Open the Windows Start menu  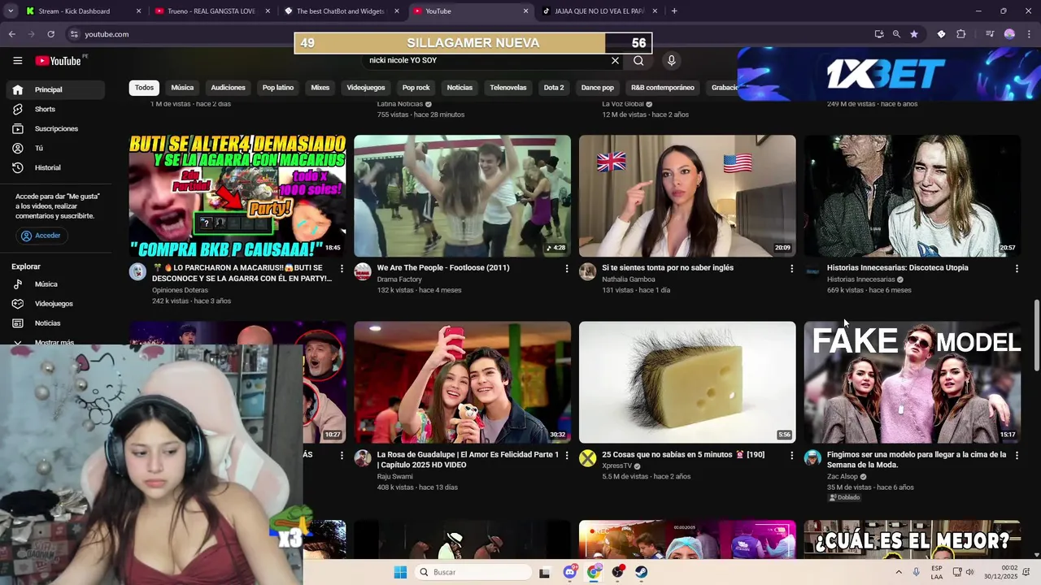[x=400, y=572]
